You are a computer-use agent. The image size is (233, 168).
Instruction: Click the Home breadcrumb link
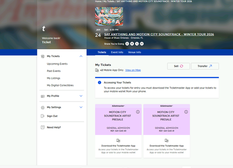coord(98,1)
